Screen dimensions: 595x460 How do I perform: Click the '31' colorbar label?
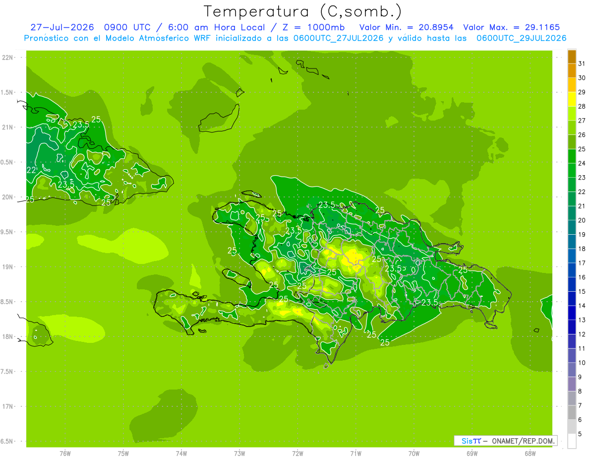(582, 64)
